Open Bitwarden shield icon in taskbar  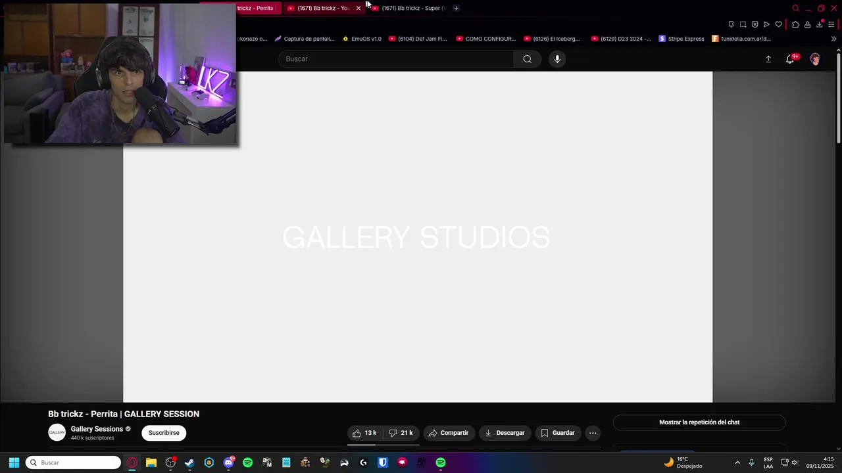coord(383,462)
